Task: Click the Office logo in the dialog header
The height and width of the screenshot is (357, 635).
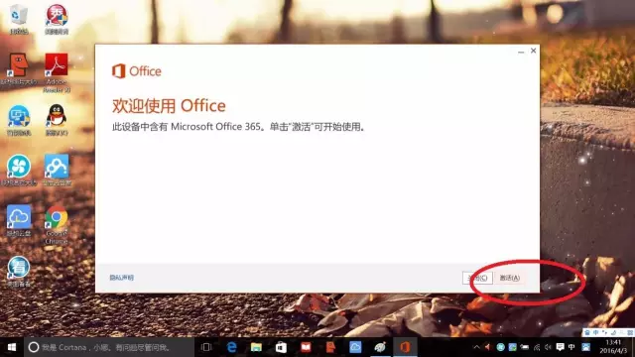Action: pos(137,71)
